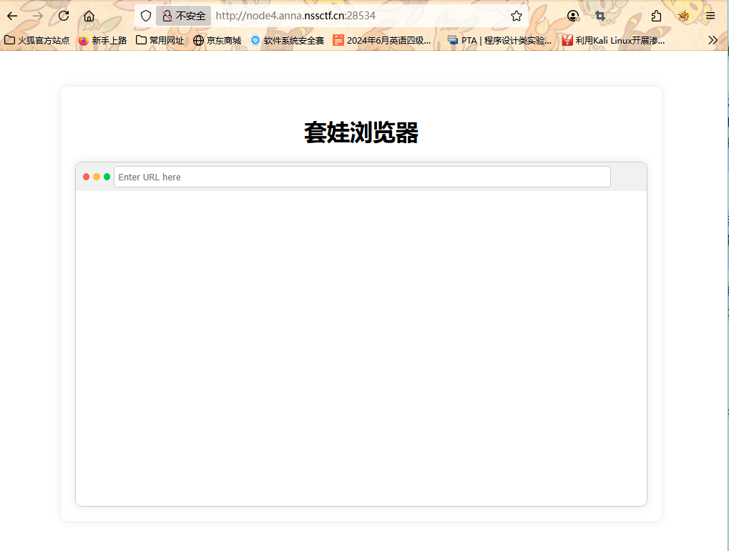Bookmark this page with the star
Image resolution: width=729 pixels, height=551 pixels.
[517, 16]
